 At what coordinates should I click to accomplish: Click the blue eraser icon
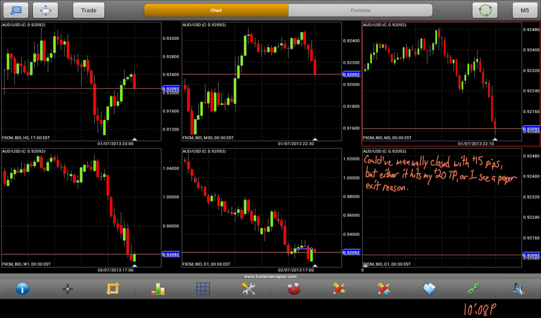(x=429, y=289)
